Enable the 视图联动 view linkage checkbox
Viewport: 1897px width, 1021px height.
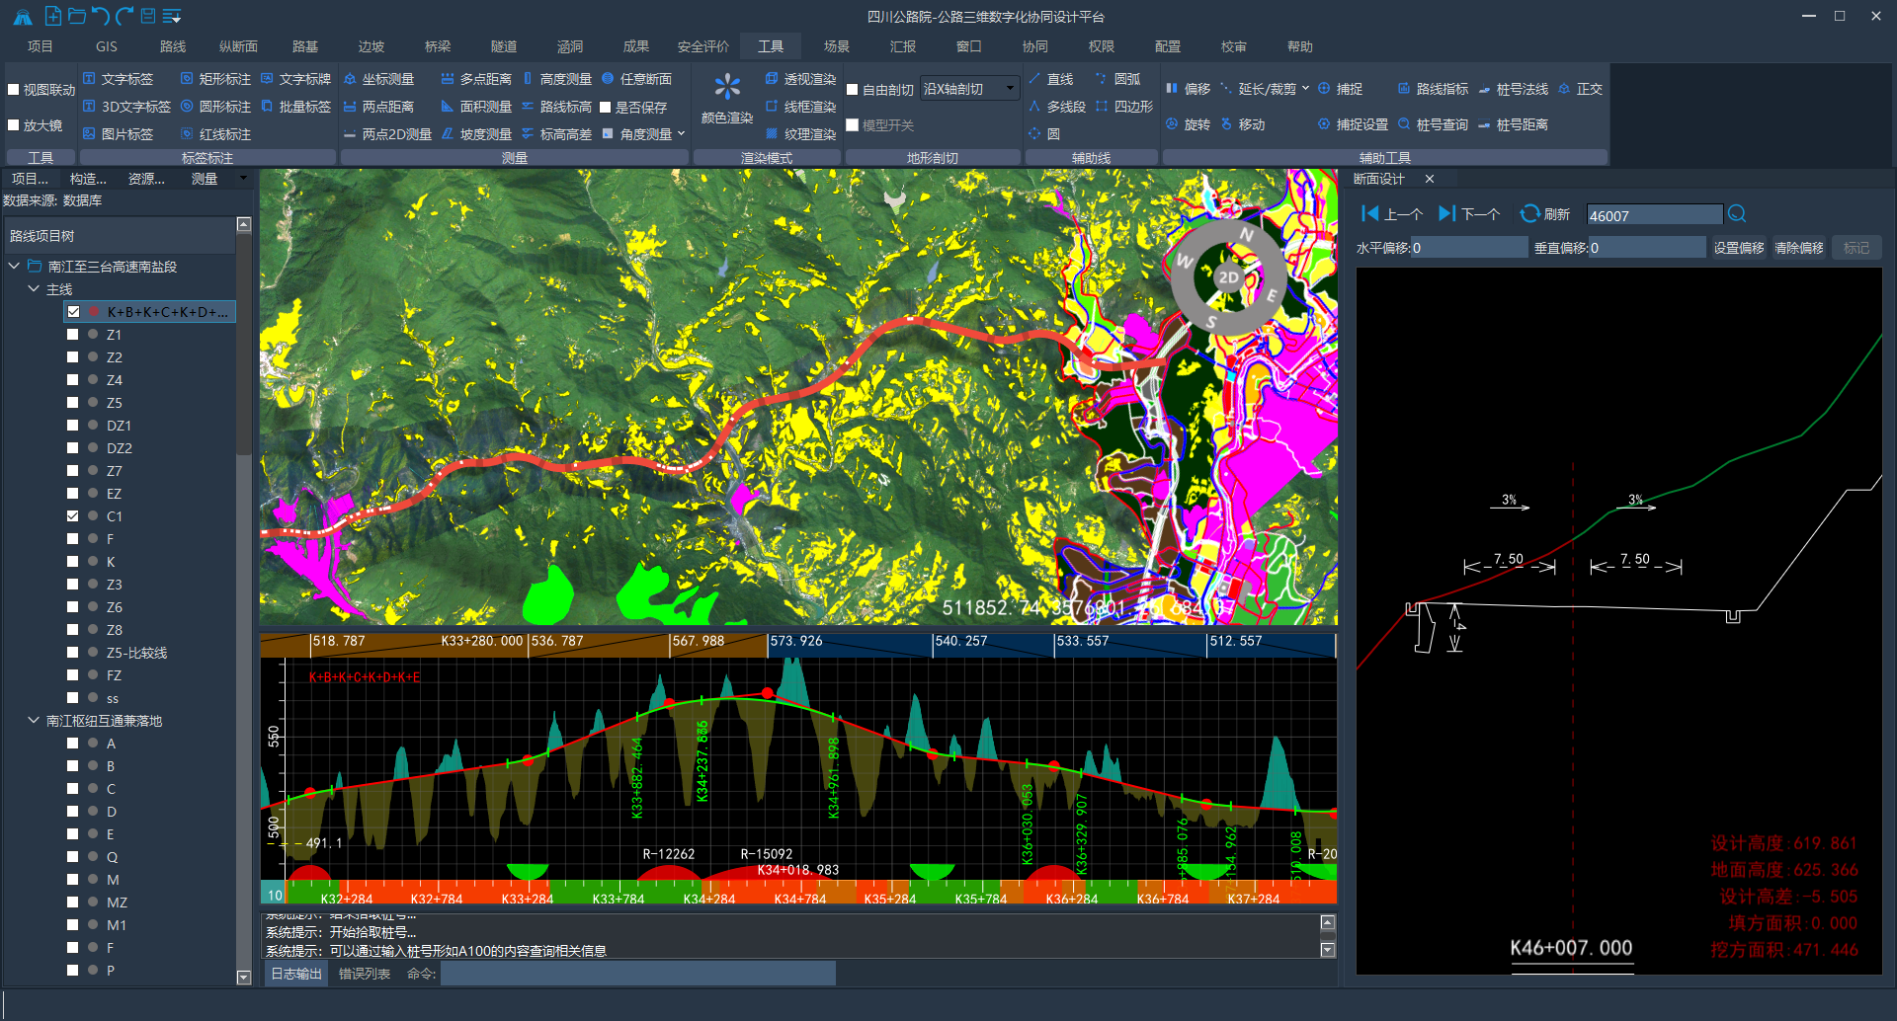coord(14,90)
